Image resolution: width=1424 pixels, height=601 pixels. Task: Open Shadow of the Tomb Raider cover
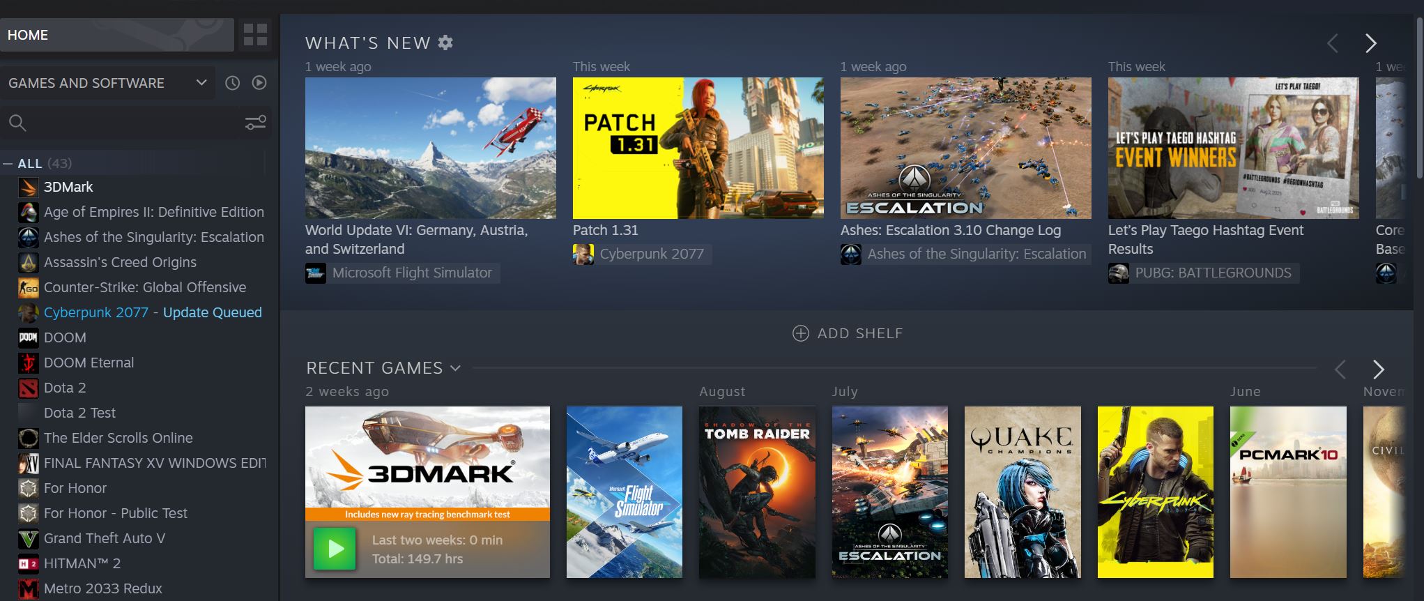click(757, 492)
